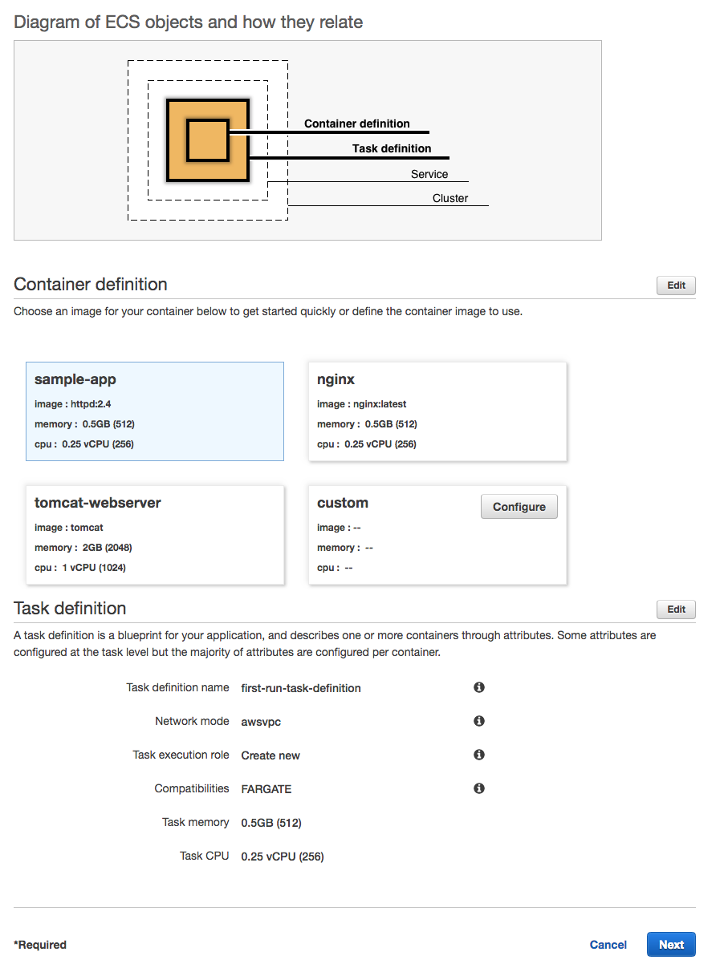Click info icon beside Compatibilities

click(x=479, y=788)
